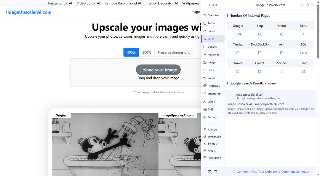Open the Social section
Screen dimensions: 320x176
tap(213, 78)
